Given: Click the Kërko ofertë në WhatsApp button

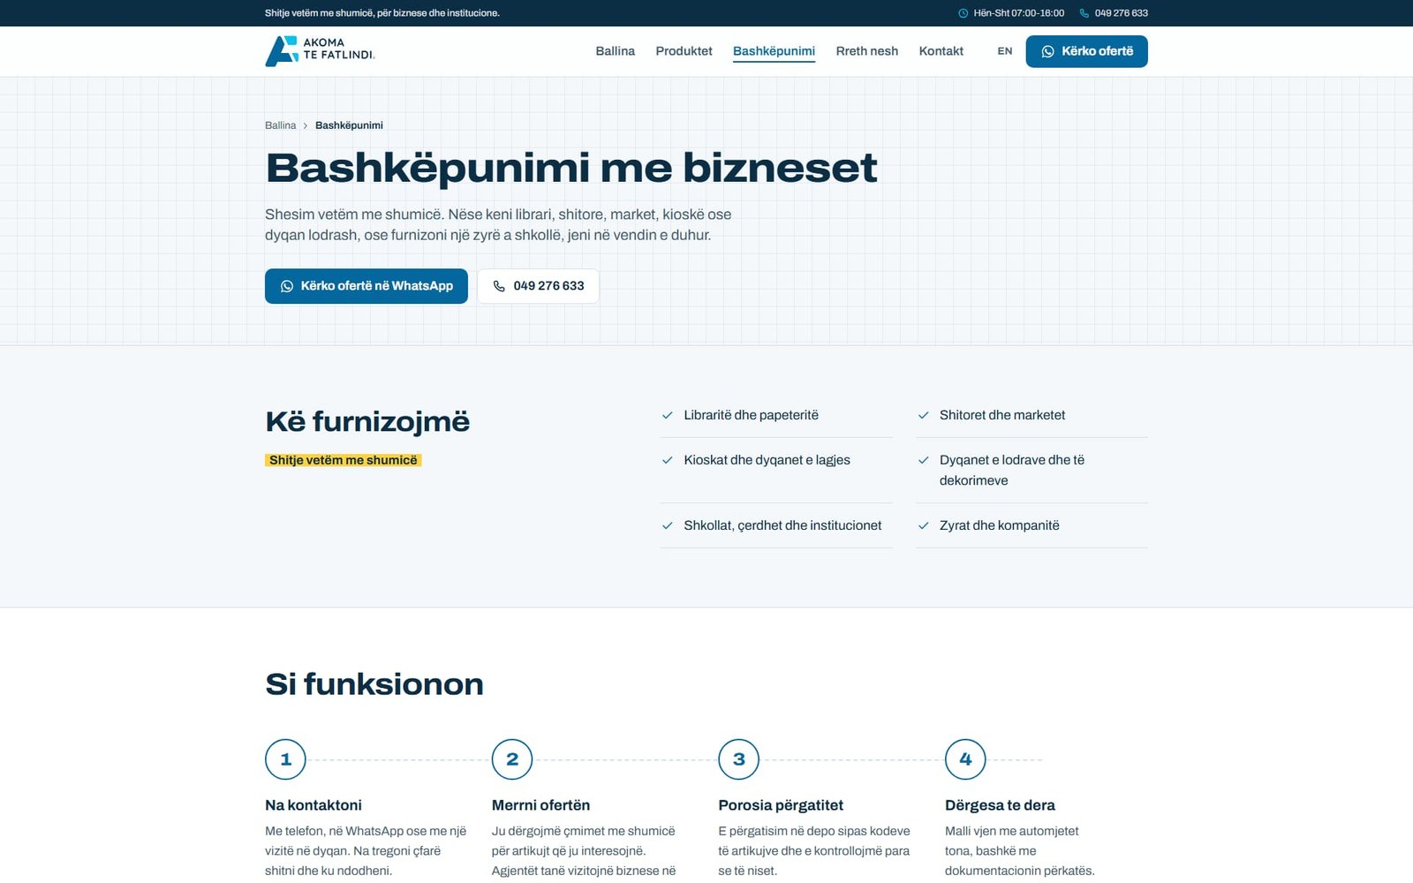Looking at the screenshot, I should (x=366, y=286).
